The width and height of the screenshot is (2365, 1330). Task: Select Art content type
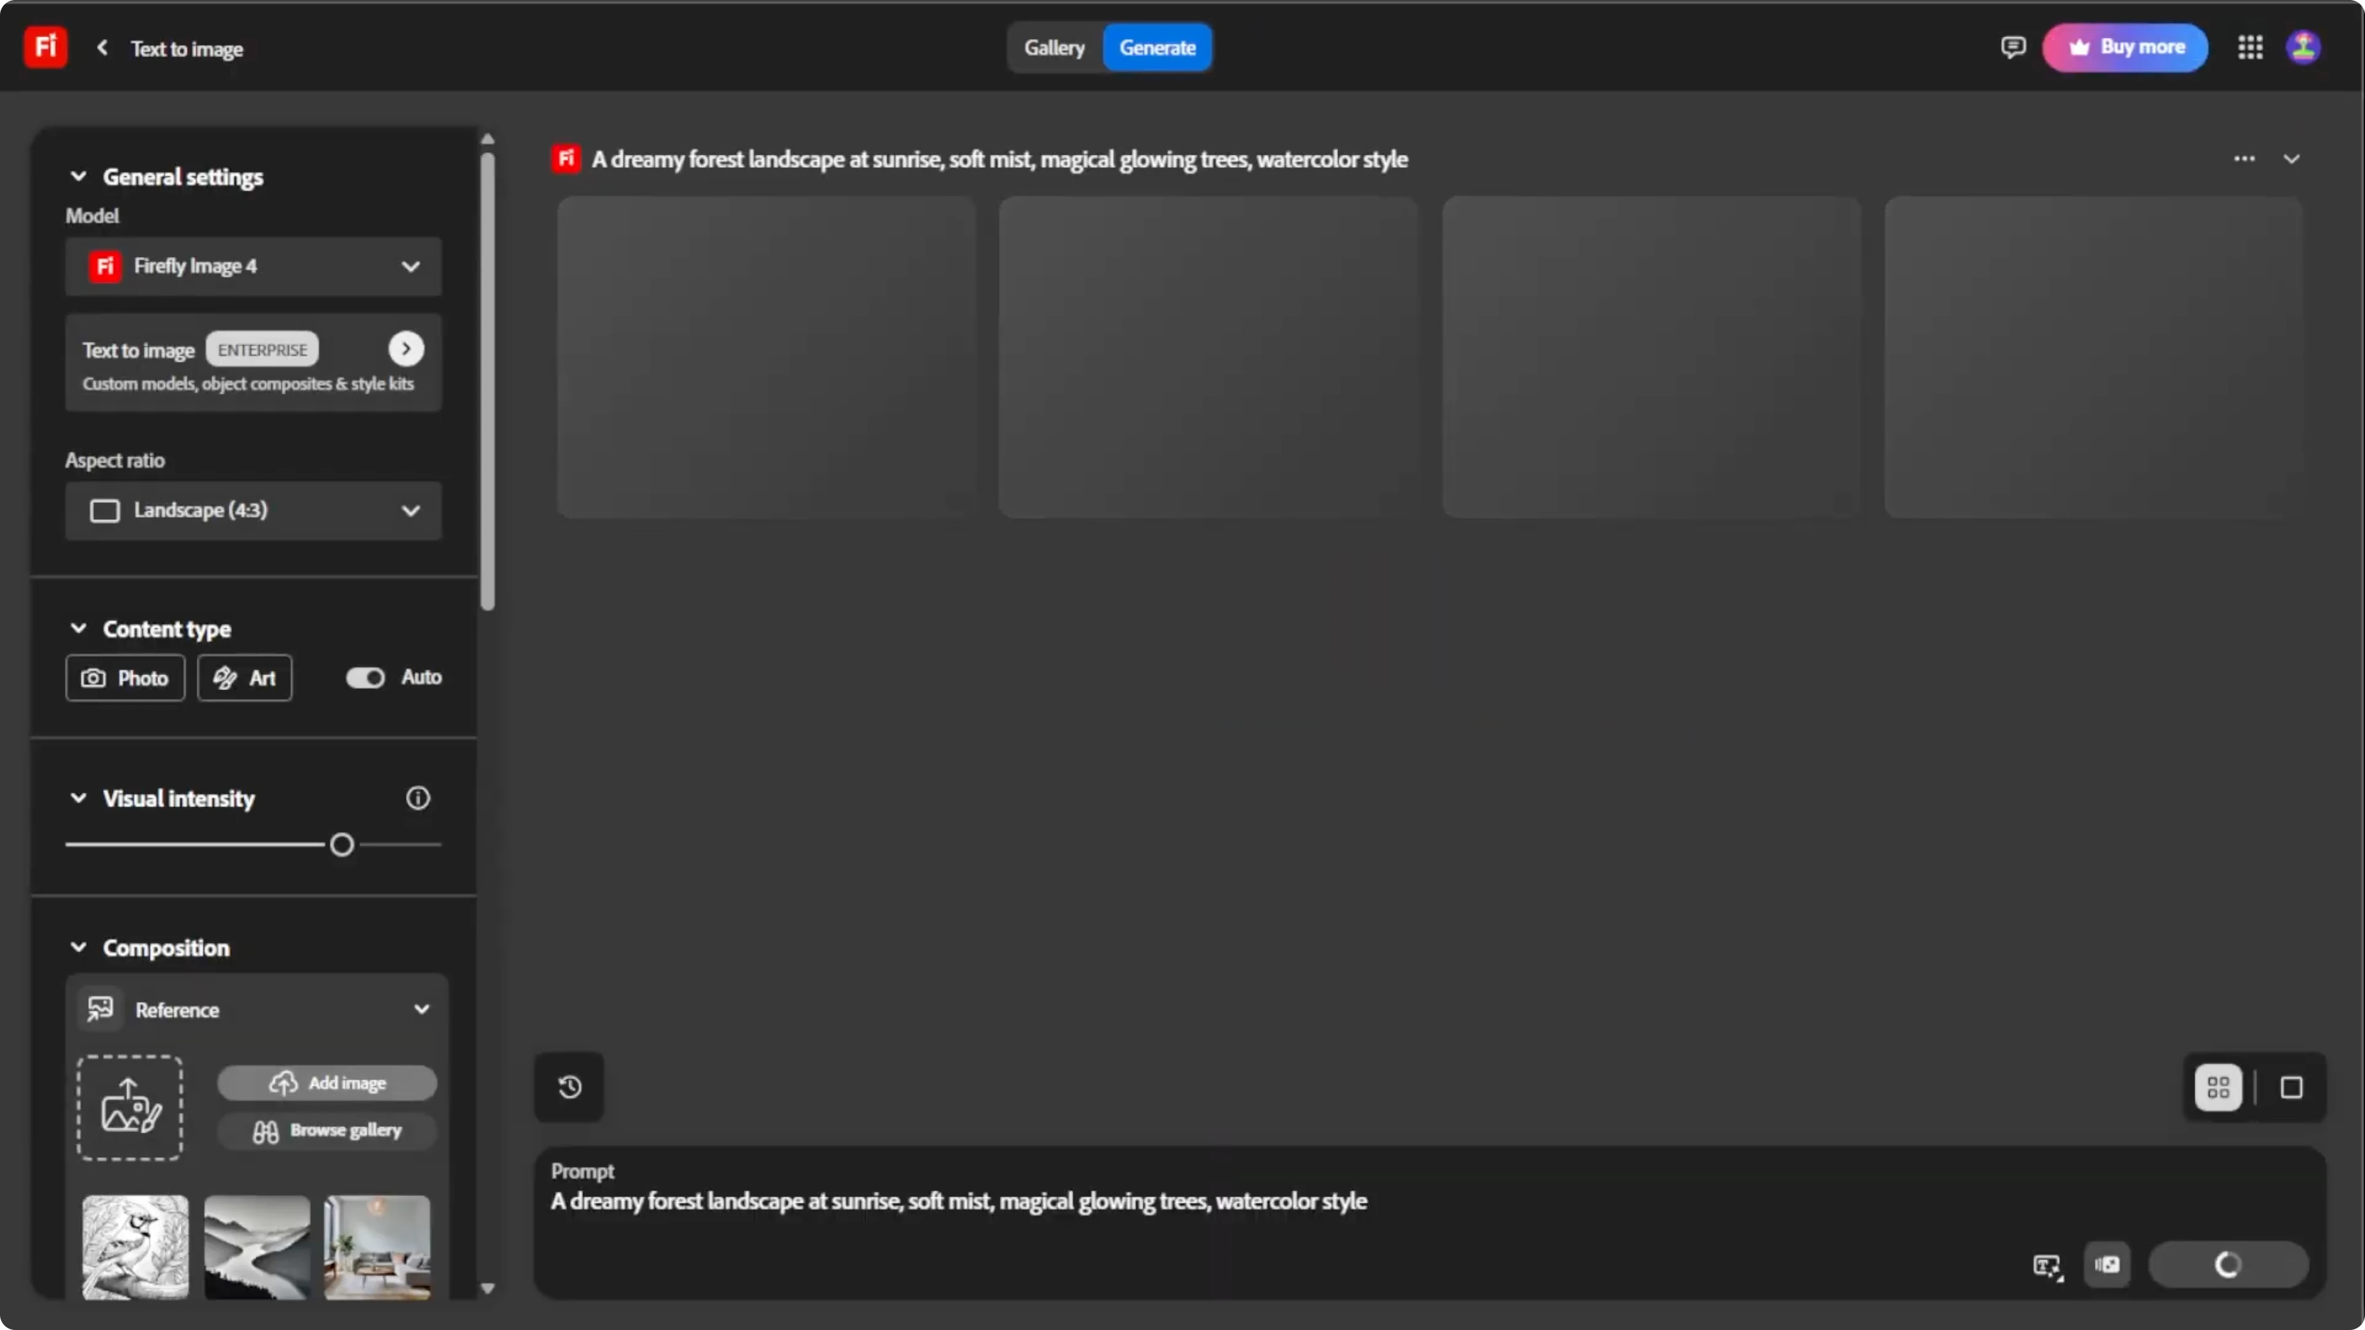point(244,677)
